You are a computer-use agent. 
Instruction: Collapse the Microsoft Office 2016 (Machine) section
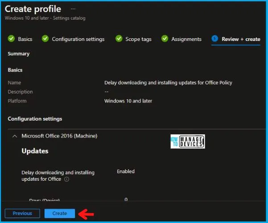[x=15, y=136]
